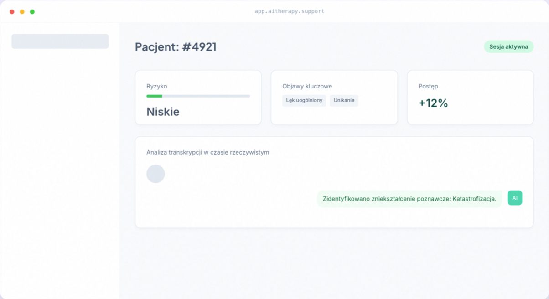
Task: Select the Objawy kluczowe panel
Action: pyautogui.click(x=334, y=97)
